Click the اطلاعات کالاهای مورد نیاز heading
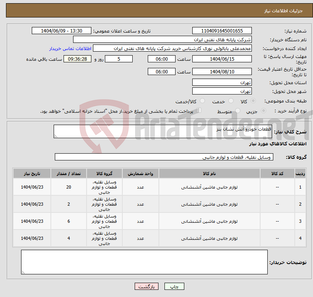This screenshot has height=297, width=313. point(278,144)
